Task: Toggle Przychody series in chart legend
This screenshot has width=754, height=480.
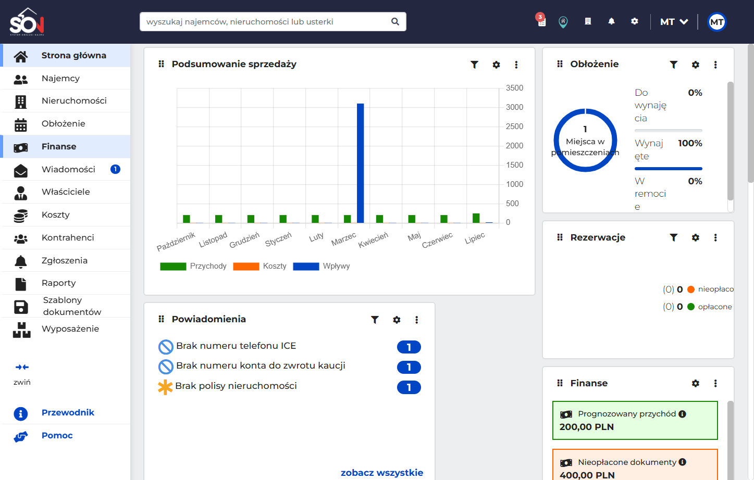Action: [193, 266]
